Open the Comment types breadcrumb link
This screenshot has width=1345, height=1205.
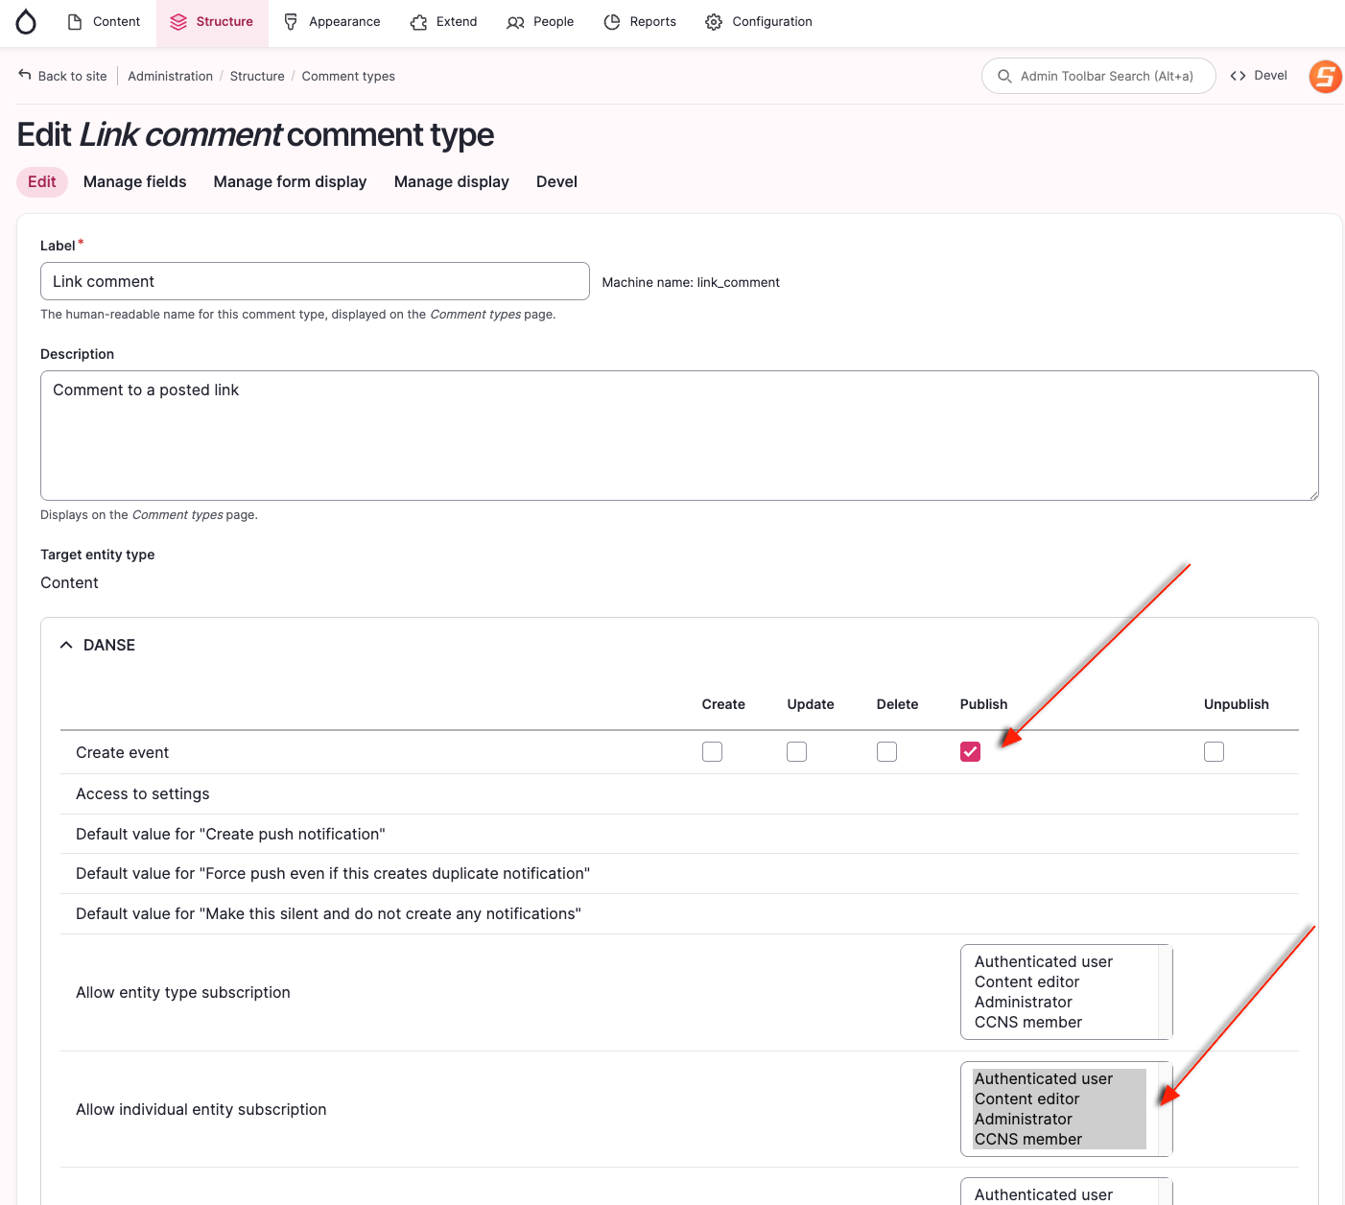click(x=348, y=76)
